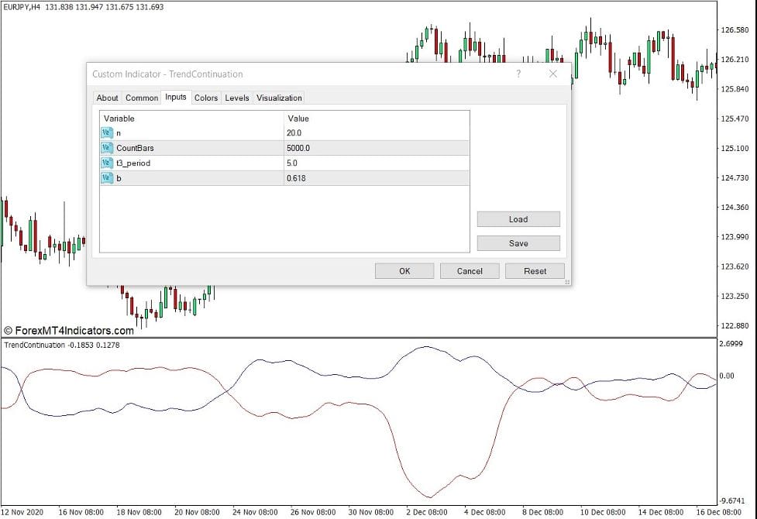Dismiss the dialog with Cancel
This screenshot has height=519, width=757.
pos(469,270)
